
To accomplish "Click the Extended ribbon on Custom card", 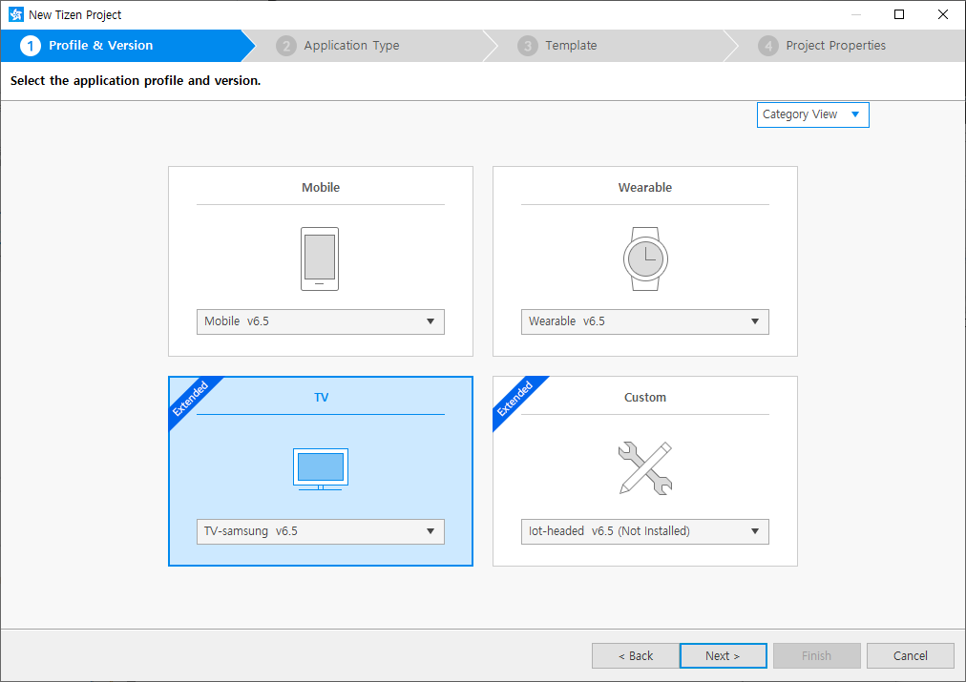I will 515,399.
